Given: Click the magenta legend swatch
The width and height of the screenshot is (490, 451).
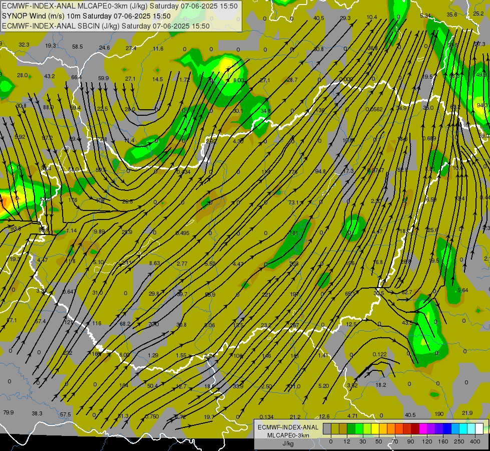Looking at the screenshot, I should (423, 429).
